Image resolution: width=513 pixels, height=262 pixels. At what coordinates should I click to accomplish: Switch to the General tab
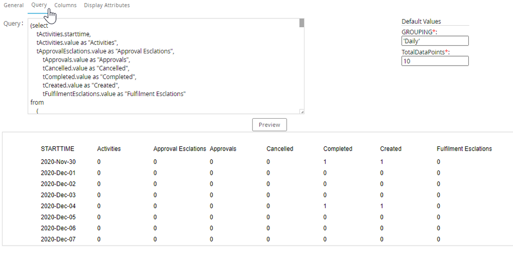point(14,5)
